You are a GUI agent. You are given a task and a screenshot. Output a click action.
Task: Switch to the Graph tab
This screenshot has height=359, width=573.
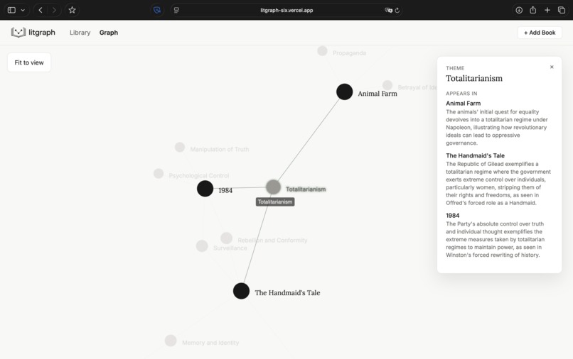click(x=109, y=33)
